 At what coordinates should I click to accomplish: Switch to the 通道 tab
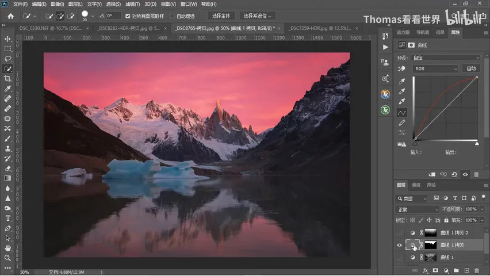click(x=416, y=185)
